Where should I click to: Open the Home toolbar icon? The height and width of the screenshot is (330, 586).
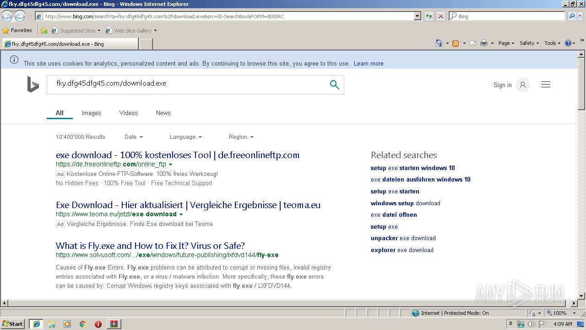click(x=439, y=43)
